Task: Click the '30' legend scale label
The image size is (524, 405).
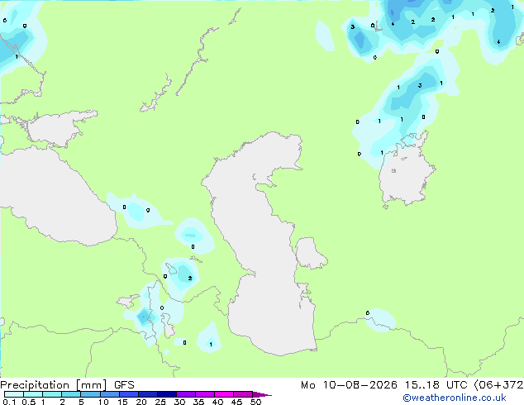Action: 179,402
